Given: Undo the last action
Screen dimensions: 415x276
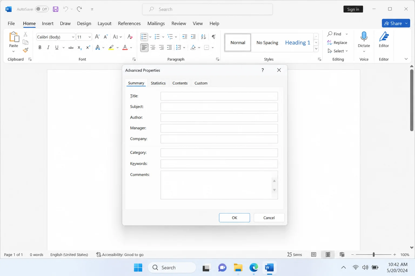Looking at the screenshot, I should click(65, 9).
